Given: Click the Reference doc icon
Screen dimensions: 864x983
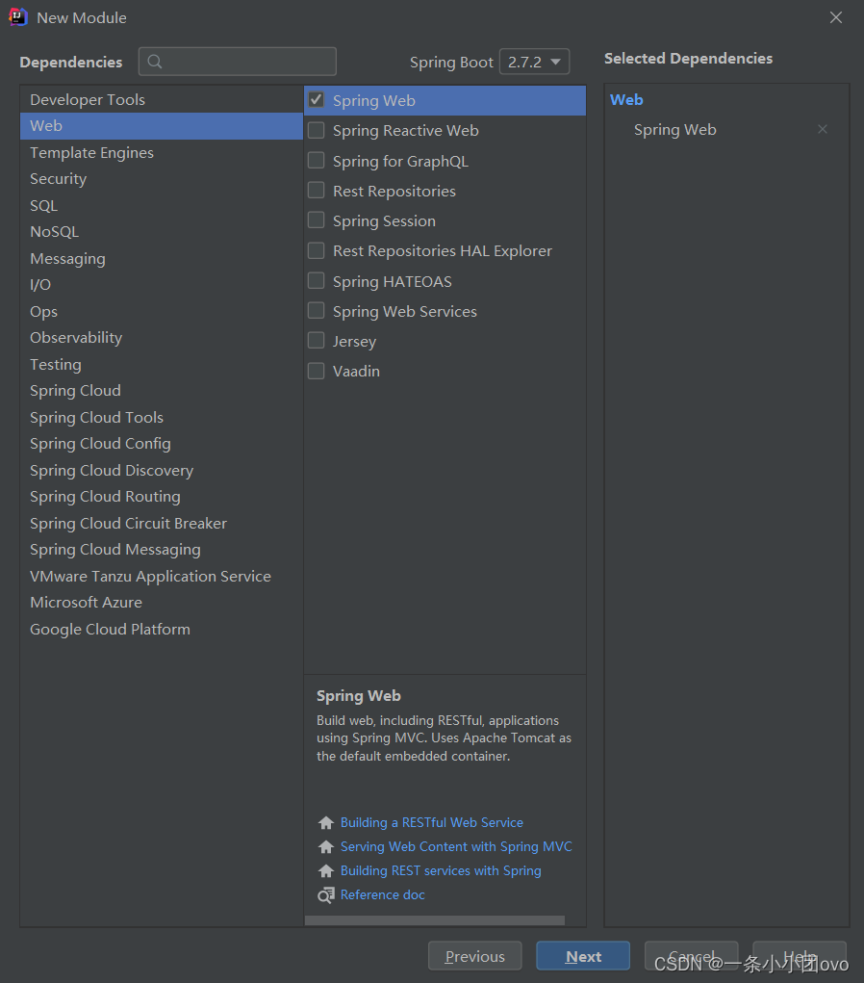Looking at the screenshot, I should pos(325,894).
